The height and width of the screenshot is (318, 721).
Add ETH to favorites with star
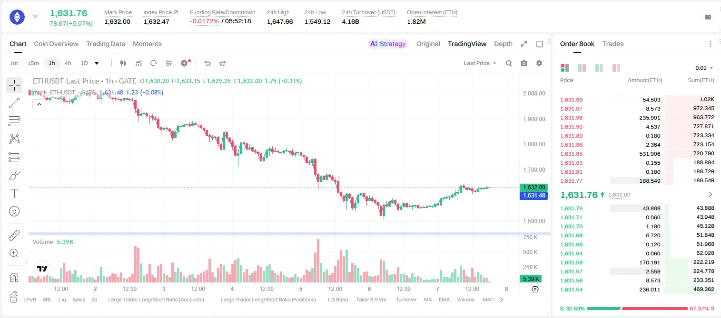coord(35,17)
